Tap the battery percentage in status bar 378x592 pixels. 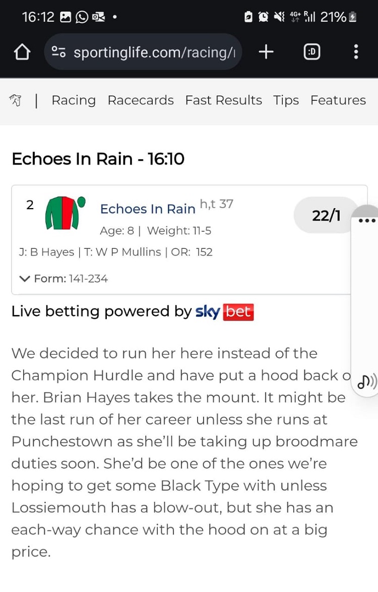coord(333,17)
